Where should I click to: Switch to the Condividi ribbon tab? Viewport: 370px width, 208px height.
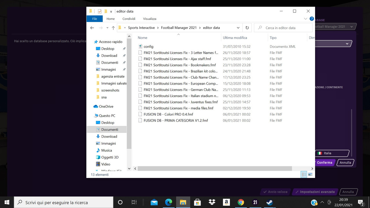tap(129, 19)
